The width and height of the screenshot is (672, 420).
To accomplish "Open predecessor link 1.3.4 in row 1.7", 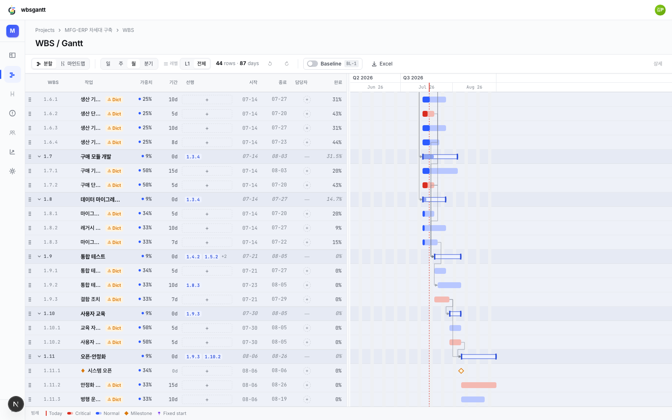I will coord(193,157).
